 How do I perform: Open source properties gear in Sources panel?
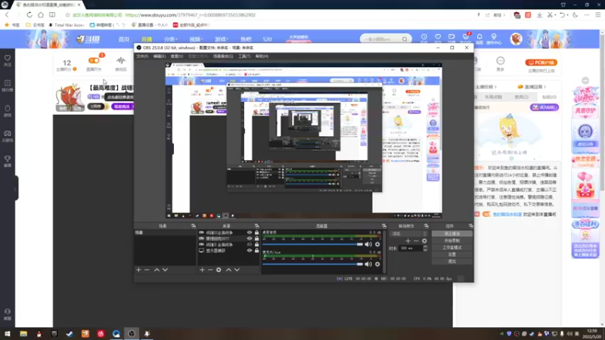219,270
